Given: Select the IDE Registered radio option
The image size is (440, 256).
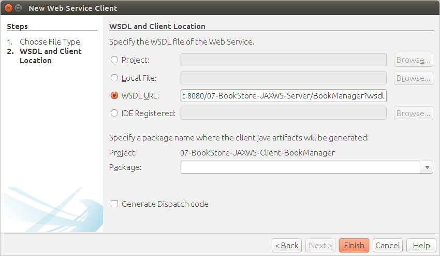Looking at the screenshot, I should tap(114, 113).
